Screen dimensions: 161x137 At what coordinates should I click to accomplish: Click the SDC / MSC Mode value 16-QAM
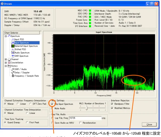coord(130,17)
